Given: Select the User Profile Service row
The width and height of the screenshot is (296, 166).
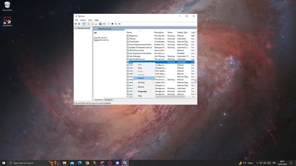Looking at the screenshot, I should coord(160,59).
